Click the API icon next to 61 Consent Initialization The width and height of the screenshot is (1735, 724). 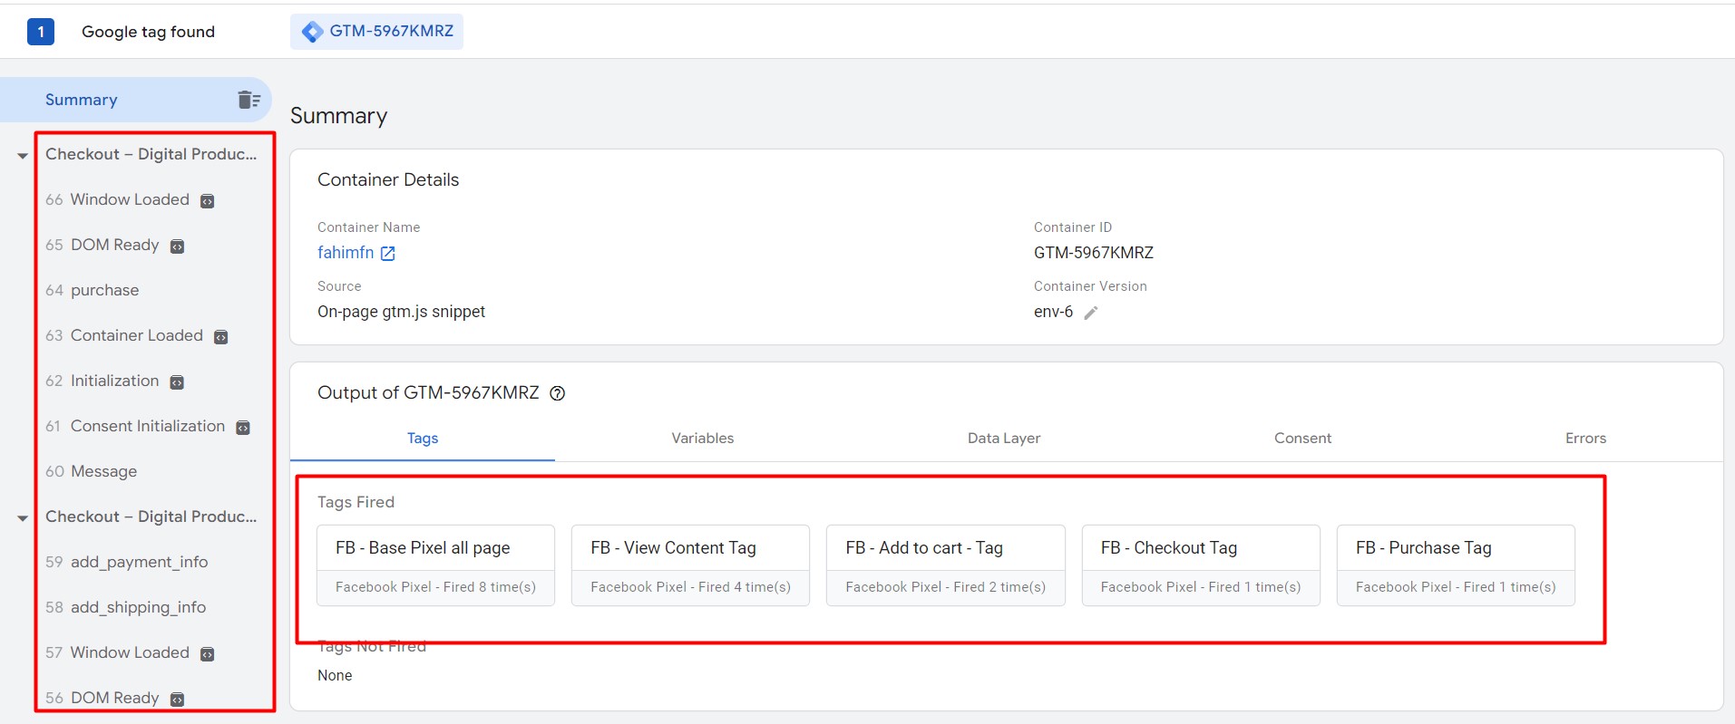(242, 428)
